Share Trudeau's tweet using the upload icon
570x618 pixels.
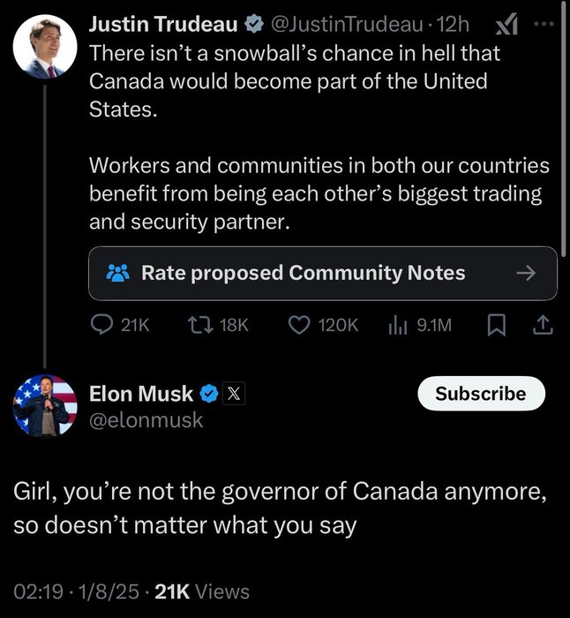pos(543,325)
